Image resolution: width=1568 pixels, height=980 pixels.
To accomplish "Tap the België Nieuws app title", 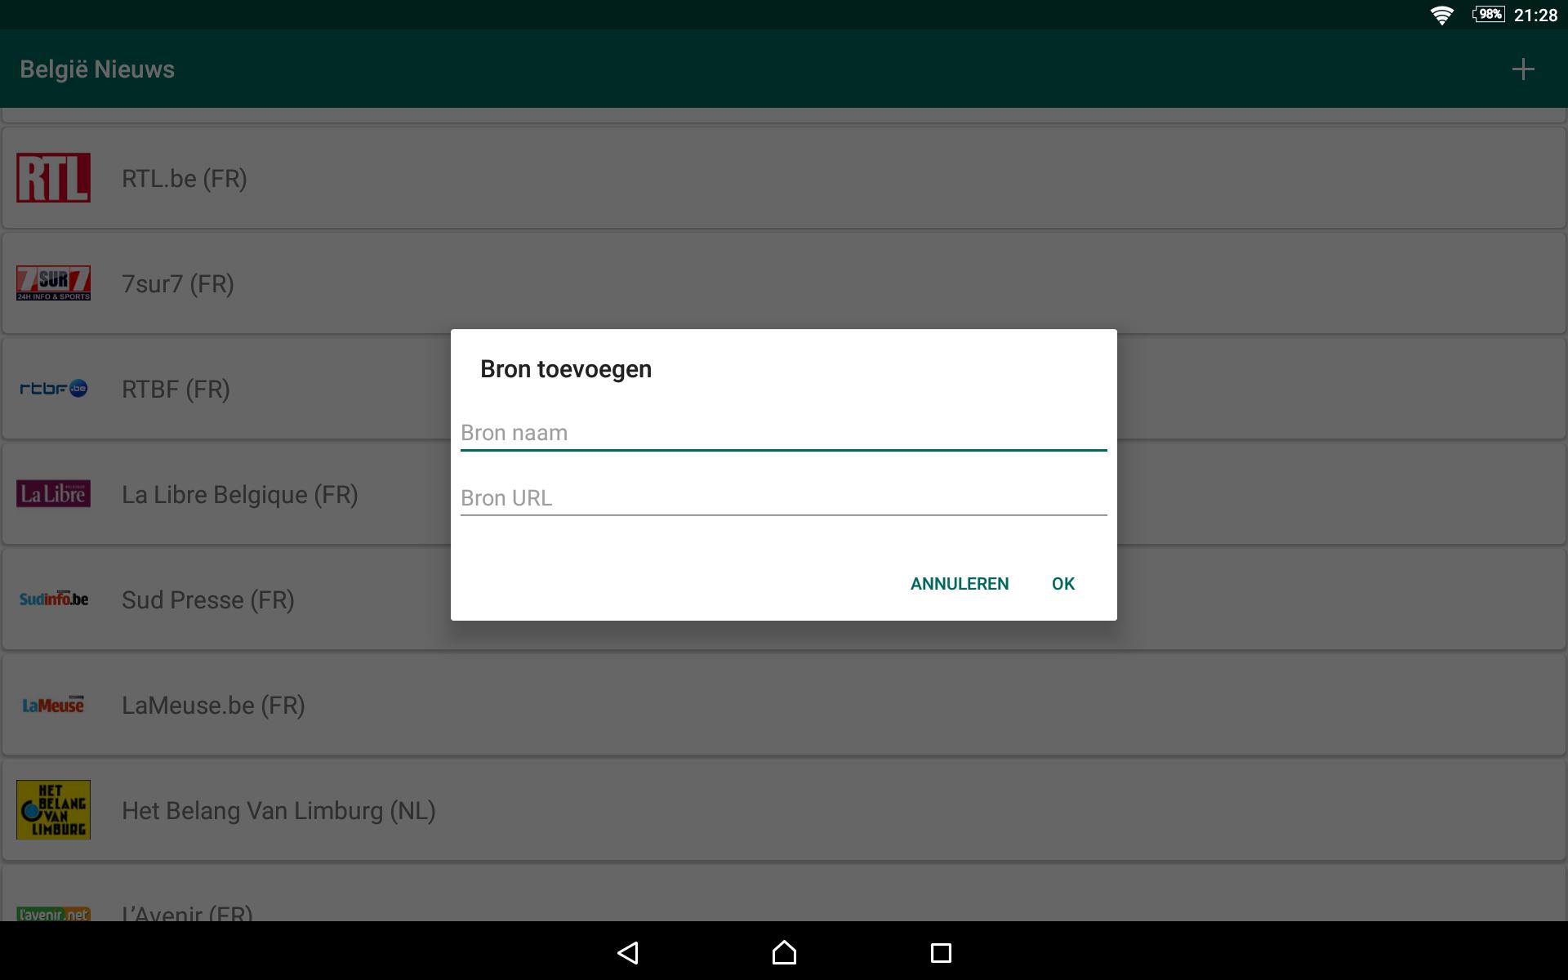I will (x=97, y=69).
